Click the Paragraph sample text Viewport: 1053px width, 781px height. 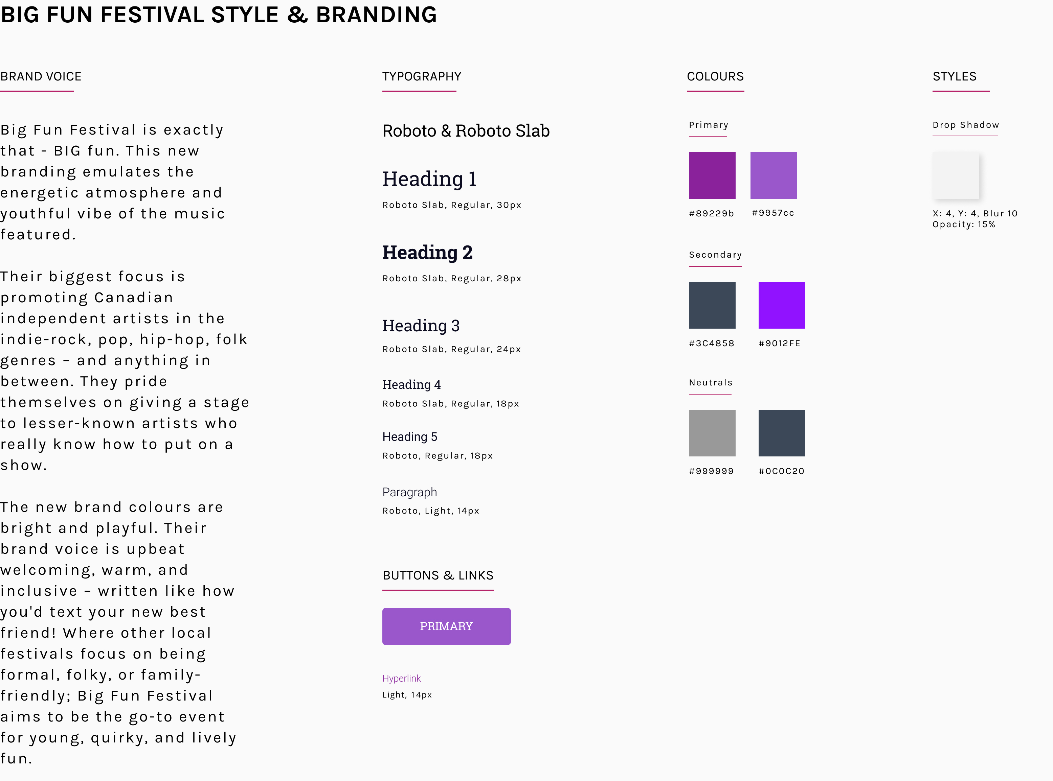coord(410,492)
